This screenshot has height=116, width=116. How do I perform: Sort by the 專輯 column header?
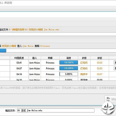(x=50, y=58)
